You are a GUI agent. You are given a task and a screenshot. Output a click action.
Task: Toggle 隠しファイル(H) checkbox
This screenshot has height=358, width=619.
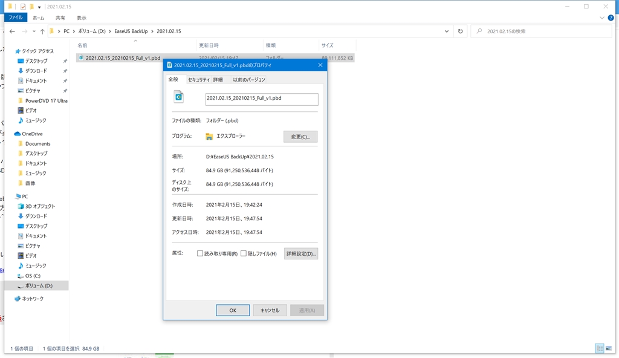coord(244,253)
